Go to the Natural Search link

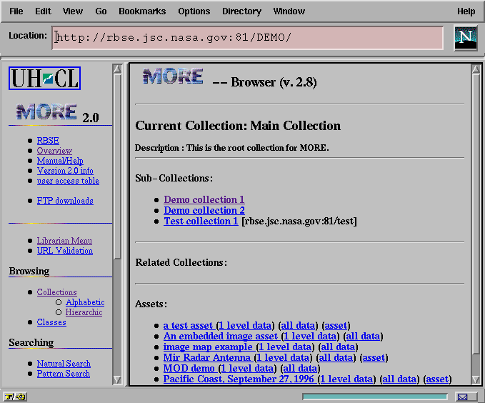[x=64, y=364]
